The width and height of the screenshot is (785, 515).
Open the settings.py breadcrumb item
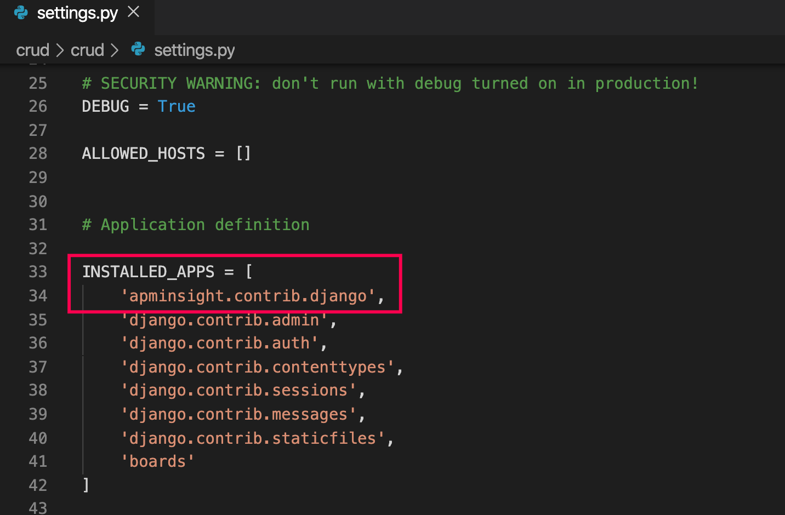(x=194, y=50)
